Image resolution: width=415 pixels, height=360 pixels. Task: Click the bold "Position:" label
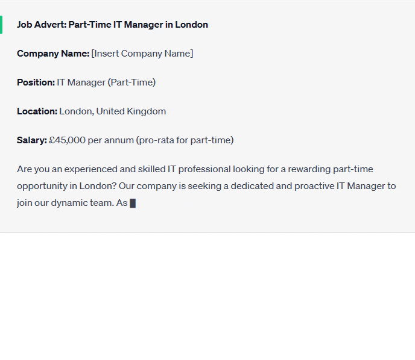pos(36,82)
